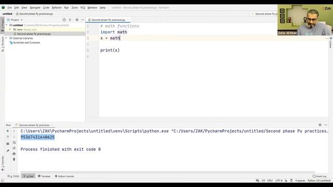Click the print icon in Run console
Screen dimensions: 333x187
pyautogui.click(x=14, y=154)
